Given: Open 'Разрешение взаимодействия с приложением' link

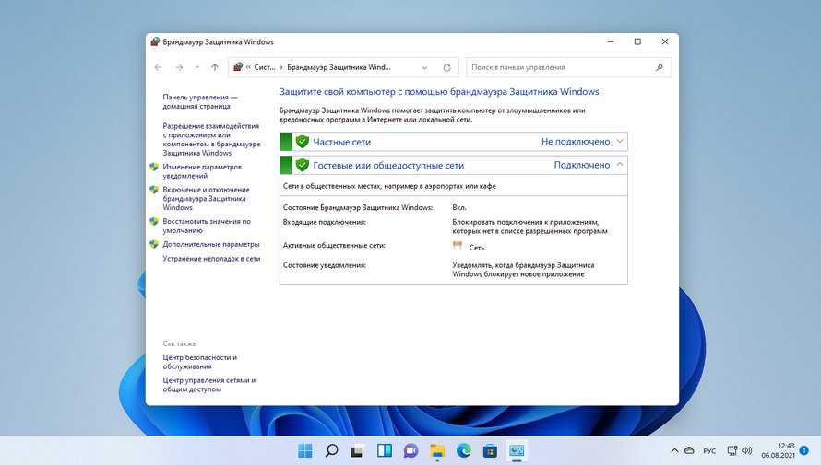Looking at the screenshot, I should tap(211, 139).
